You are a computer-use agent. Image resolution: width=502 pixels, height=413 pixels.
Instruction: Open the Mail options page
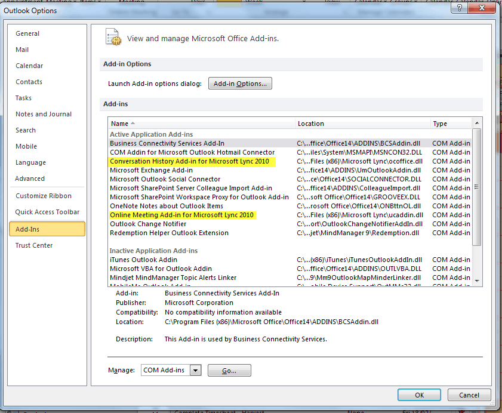[22, 50]
